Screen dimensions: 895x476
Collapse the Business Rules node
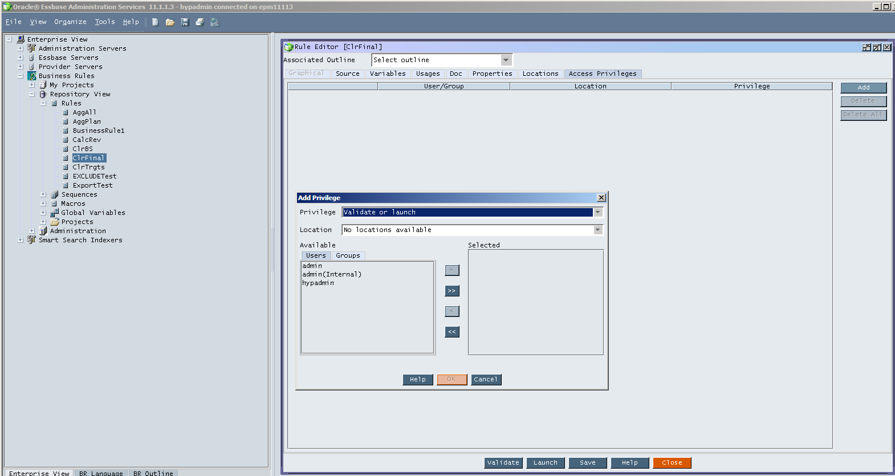pyautogui.click(x=21, y=76)
